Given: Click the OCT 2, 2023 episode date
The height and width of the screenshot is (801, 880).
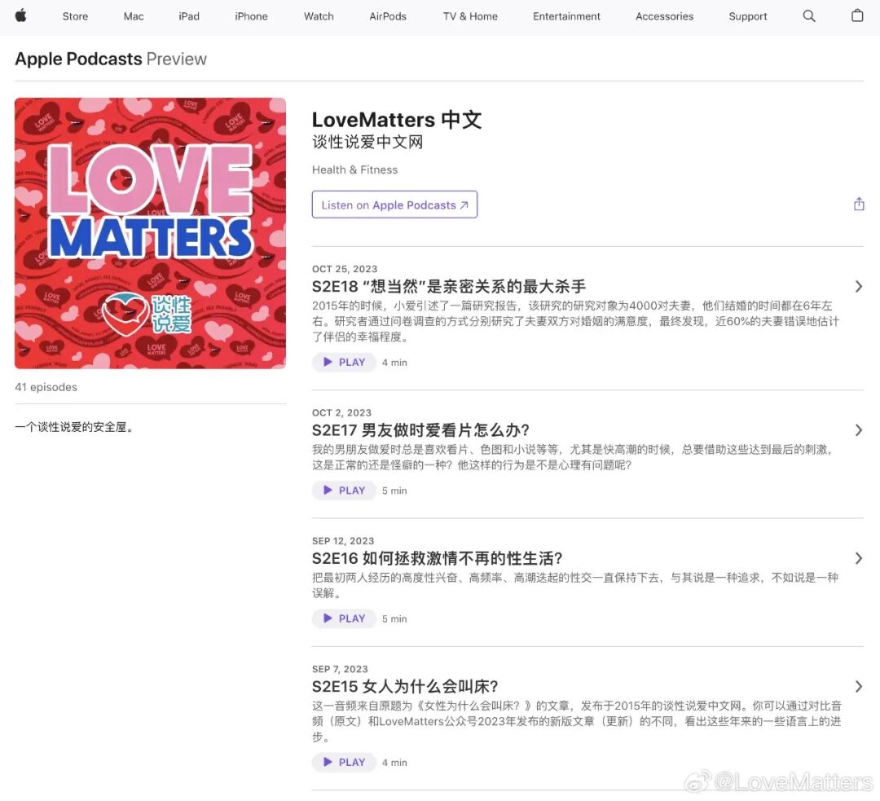Looking at the screenshot, I should coord(341,412).
